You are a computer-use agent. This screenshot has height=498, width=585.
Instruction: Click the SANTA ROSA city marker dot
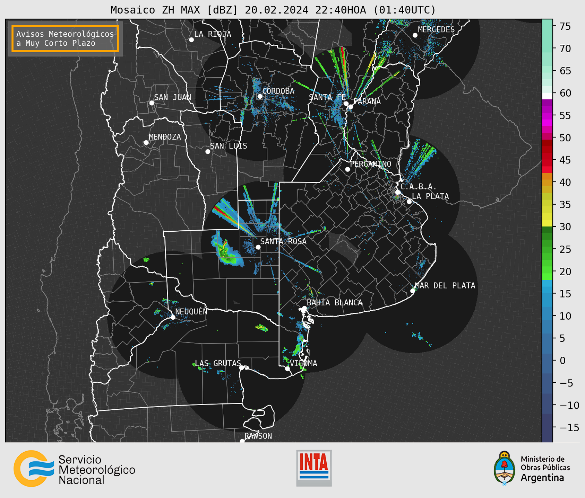tap(258, 247)
